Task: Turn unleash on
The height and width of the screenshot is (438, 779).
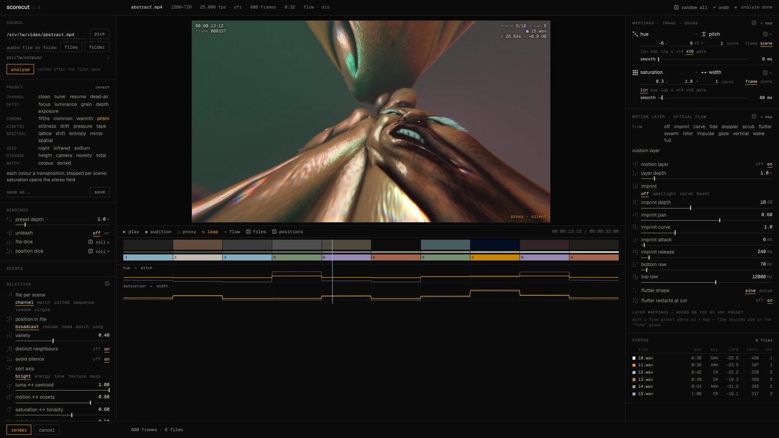Action: (107, 233)
